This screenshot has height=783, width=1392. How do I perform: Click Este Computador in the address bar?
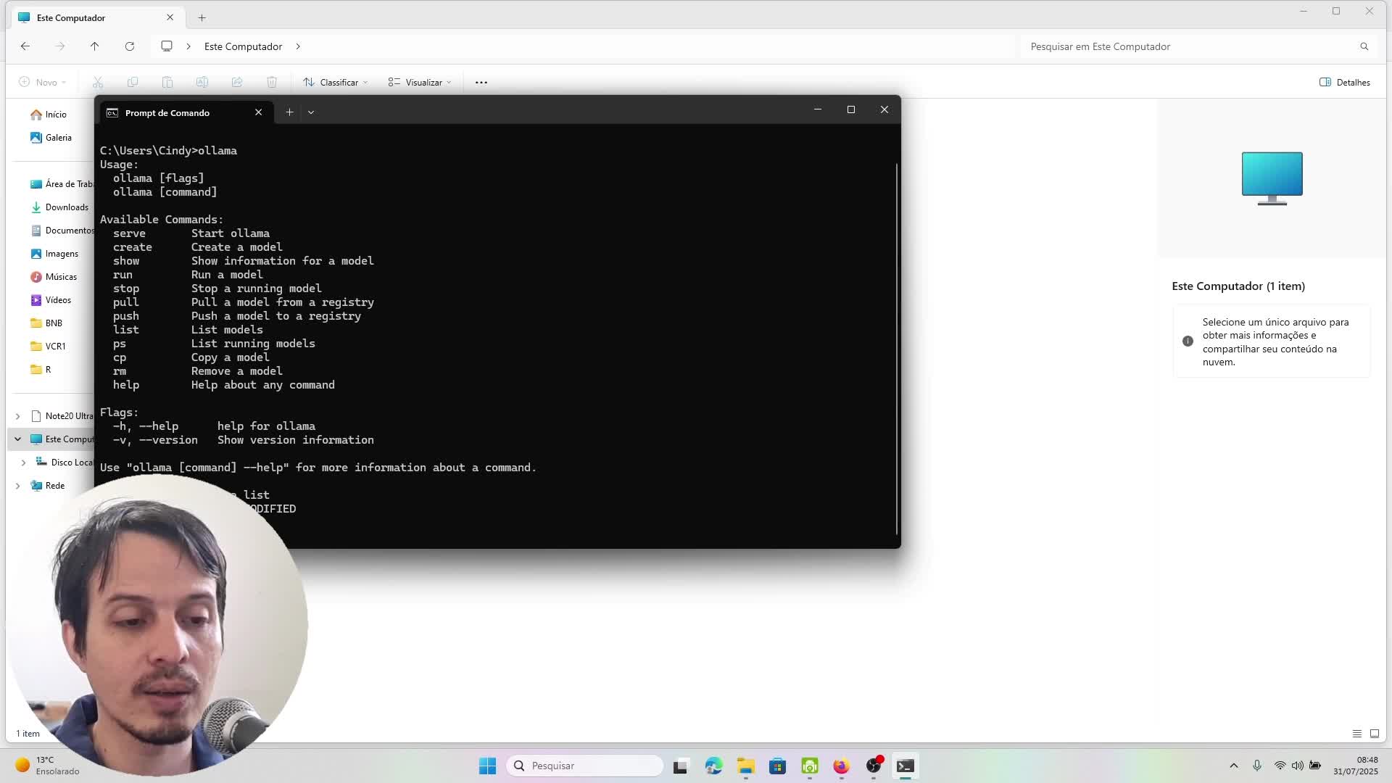(x=243, y=46)
